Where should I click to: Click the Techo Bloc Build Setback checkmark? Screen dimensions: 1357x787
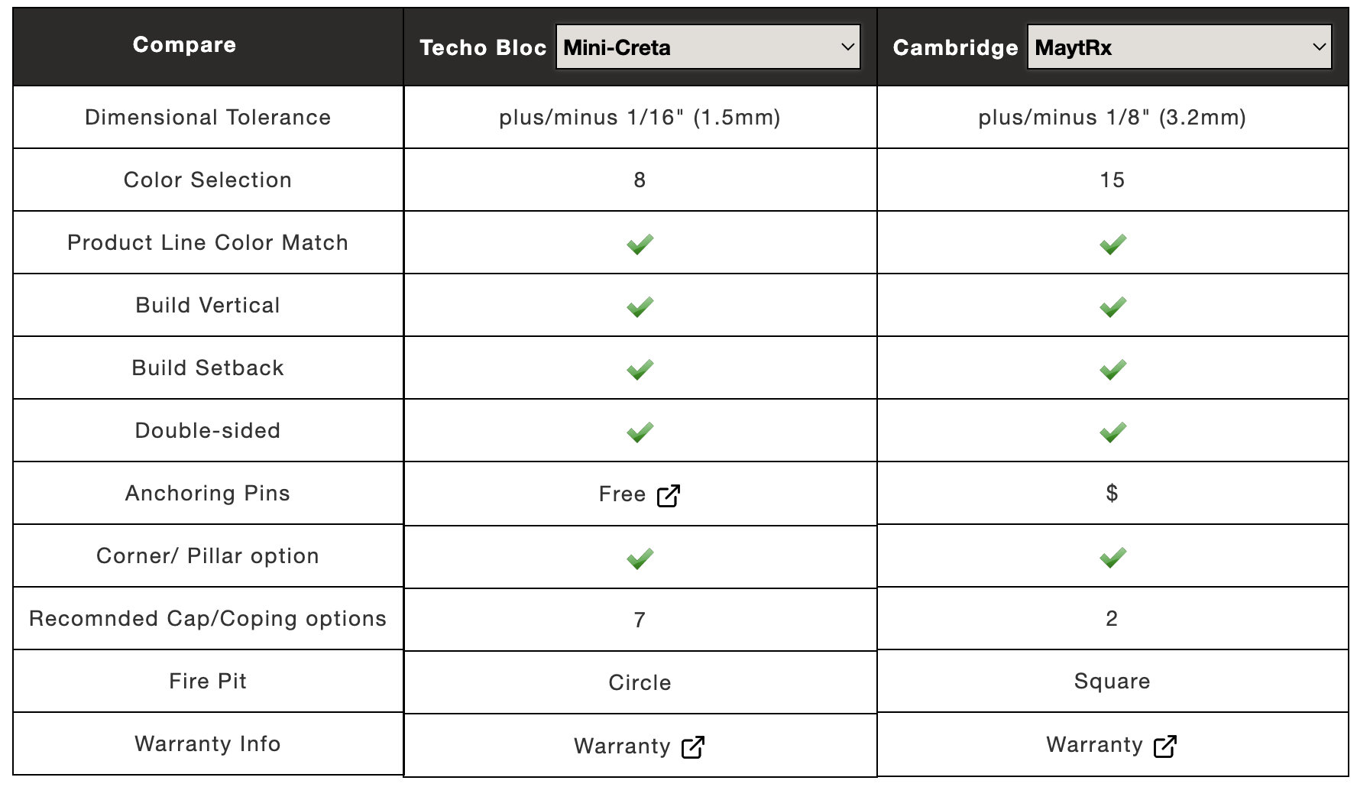click(x=640, y=369)
